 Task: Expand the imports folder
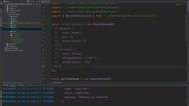[9, 21]
